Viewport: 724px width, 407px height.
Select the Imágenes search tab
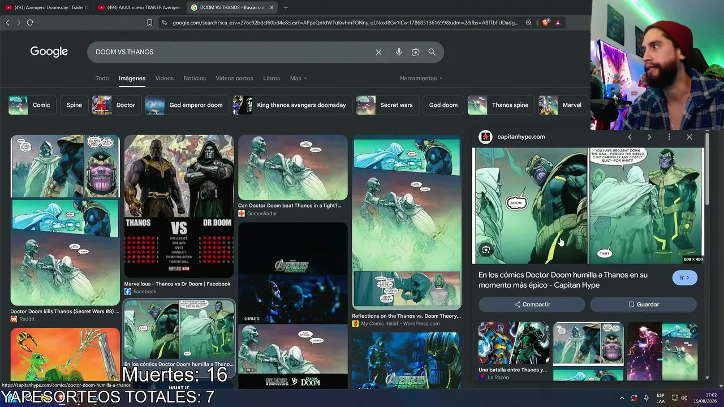(132, 78)
